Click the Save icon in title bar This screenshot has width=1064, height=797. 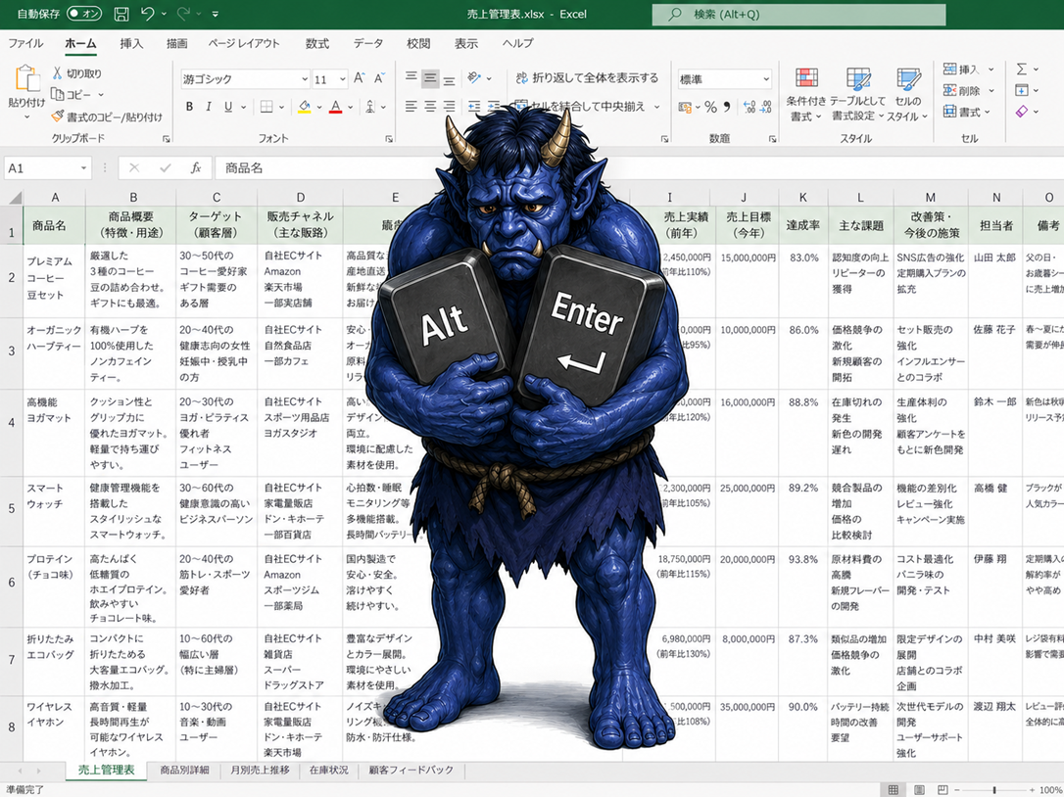point(121,15)
